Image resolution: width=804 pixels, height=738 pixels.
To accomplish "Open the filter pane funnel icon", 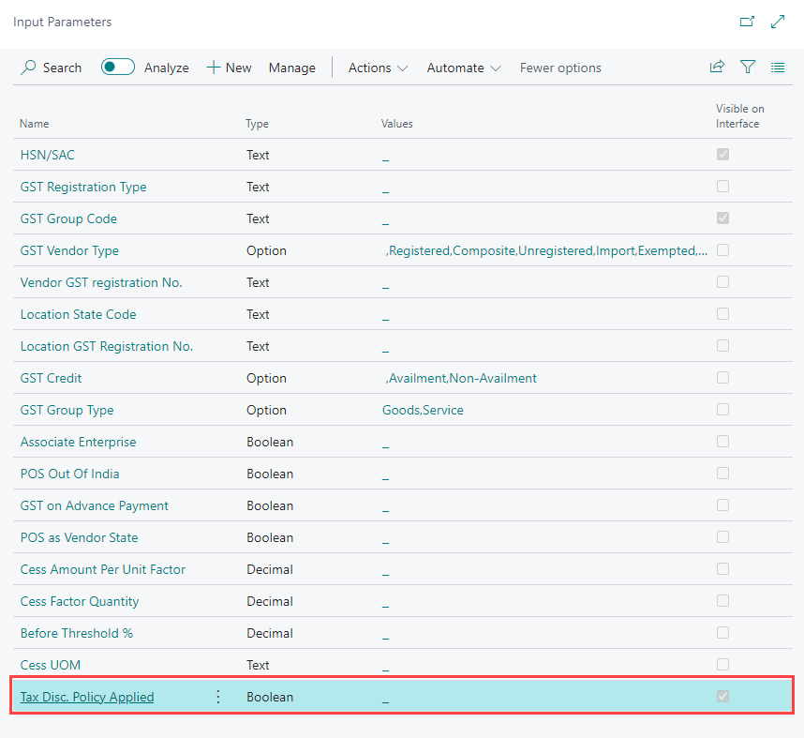I will (x=747, y=67).
